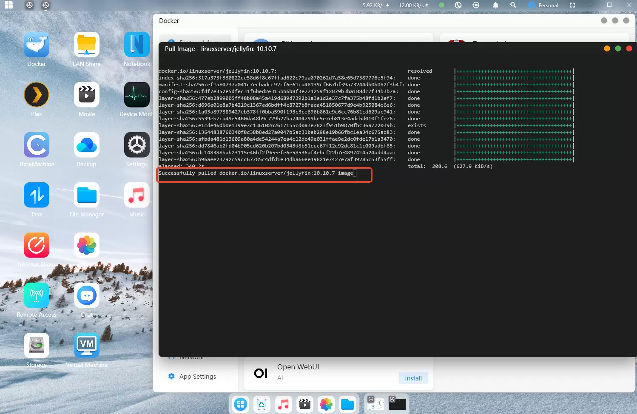Open Music from the dock
Screen dimensions: 637x414
(283, 404)
